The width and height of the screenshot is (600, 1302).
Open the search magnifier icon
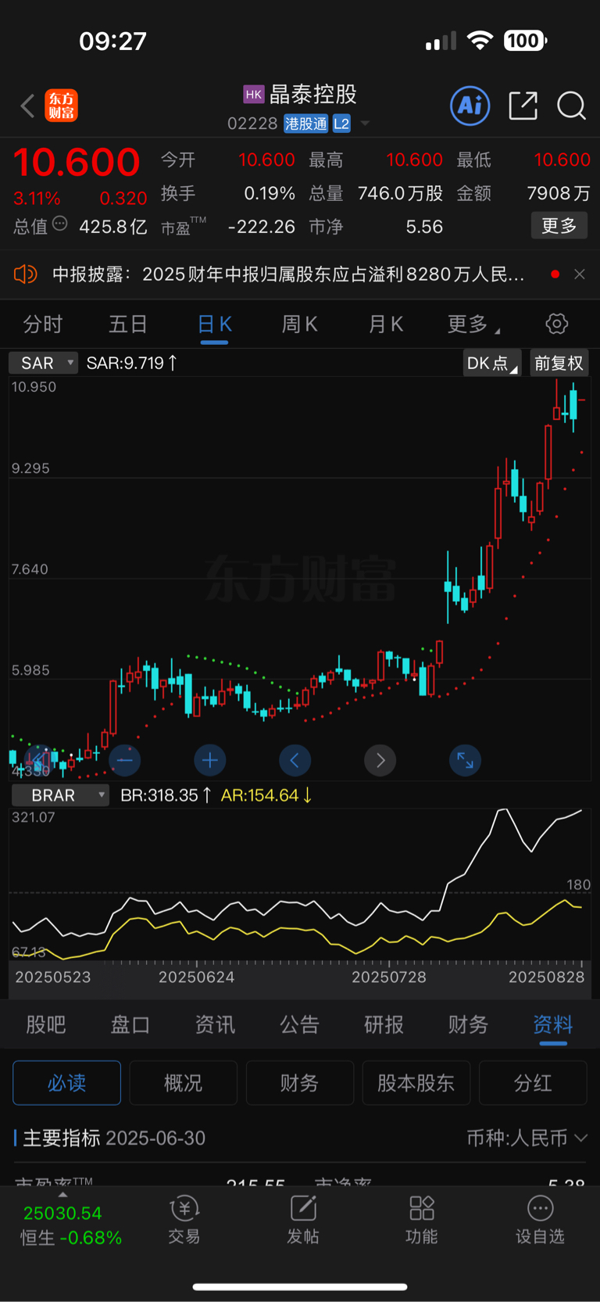pos(571,106)
